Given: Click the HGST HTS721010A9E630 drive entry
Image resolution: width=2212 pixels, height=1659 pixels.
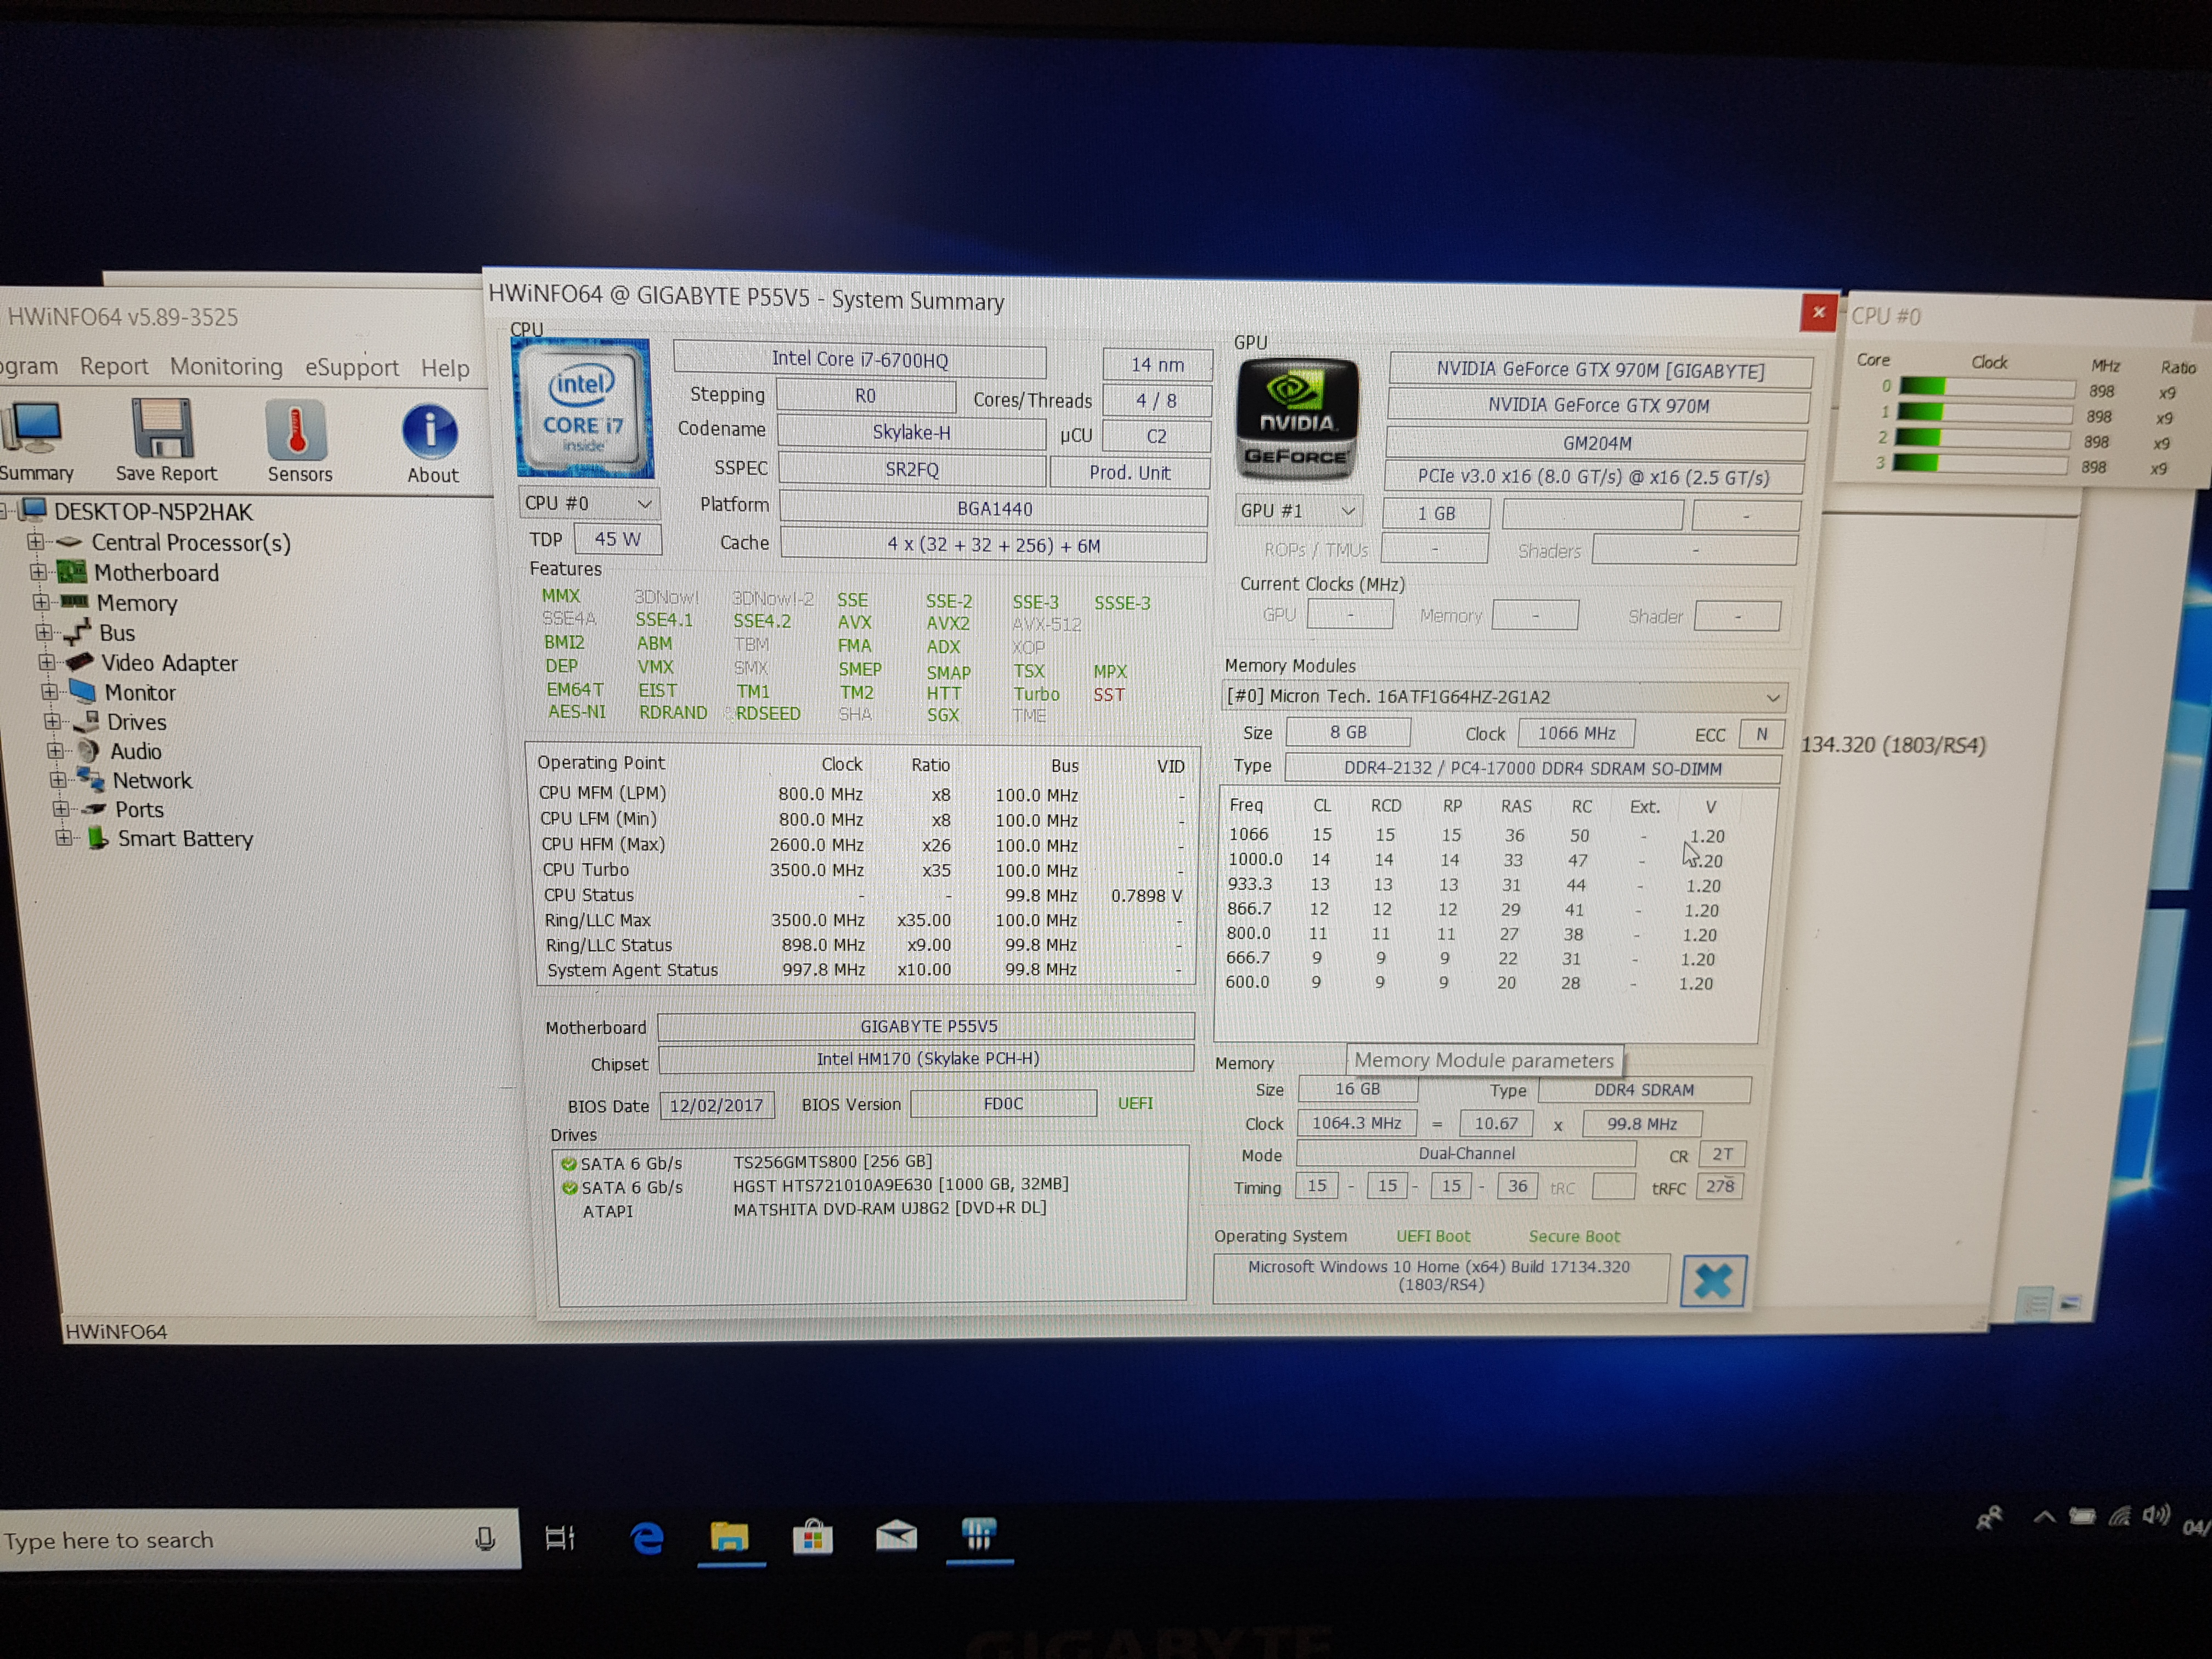Looking at the screenshot, I should (900, 1184).
